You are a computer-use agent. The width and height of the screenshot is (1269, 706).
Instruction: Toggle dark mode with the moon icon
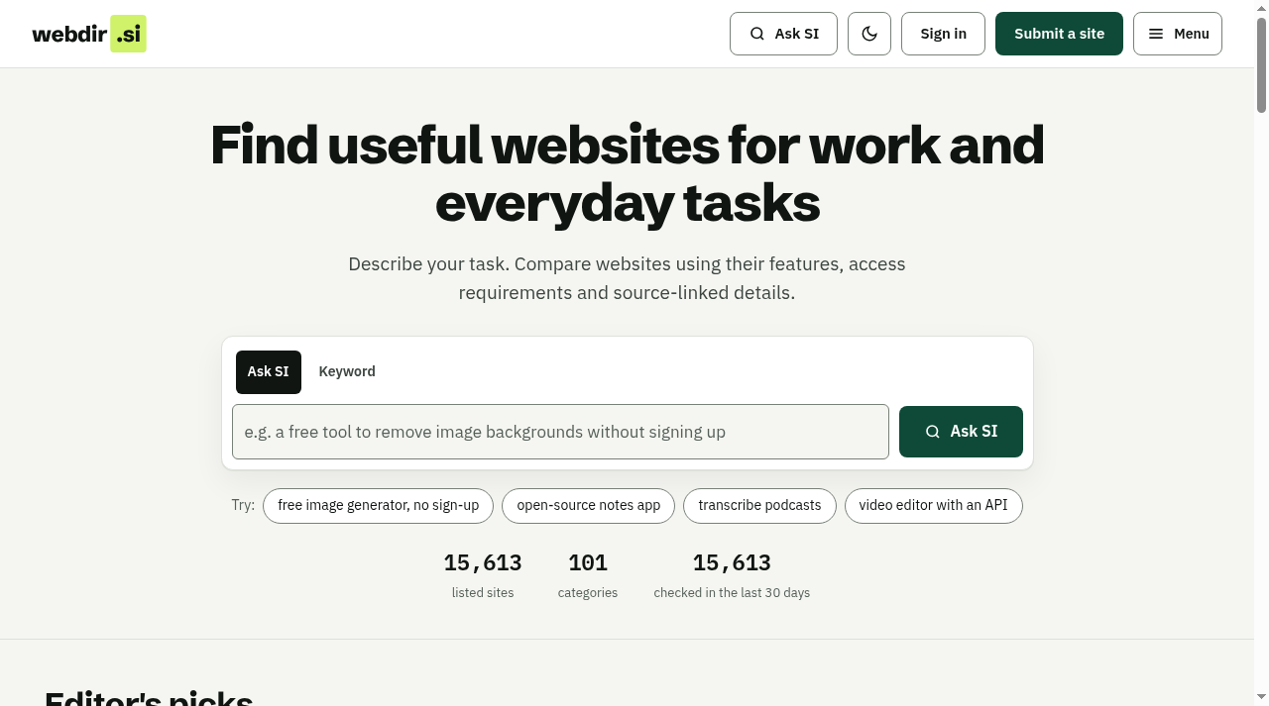click(869, 34)
